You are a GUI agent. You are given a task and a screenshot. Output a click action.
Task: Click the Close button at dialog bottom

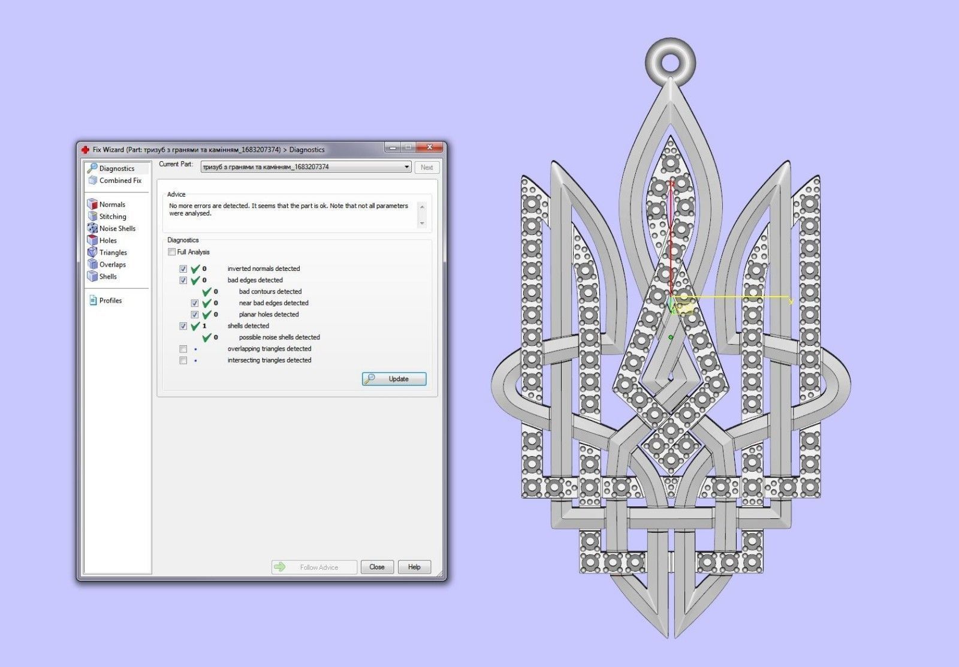[377, 567]
